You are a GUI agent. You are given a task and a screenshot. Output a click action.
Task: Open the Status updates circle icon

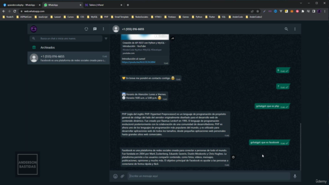click(86, 29)
